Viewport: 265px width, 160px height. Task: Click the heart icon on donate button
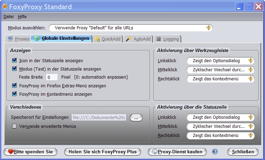[x=11, y=152]
